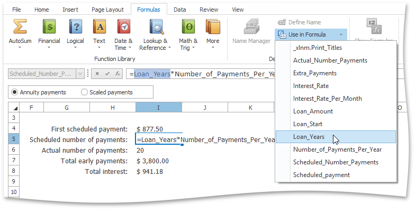The height and width of the screenshot is (211, 416).
Task: Click the cell showing $ 941.18
Action: click(x=159, y=172)
